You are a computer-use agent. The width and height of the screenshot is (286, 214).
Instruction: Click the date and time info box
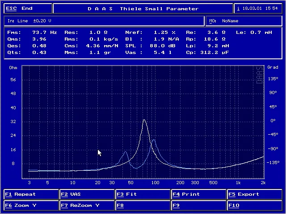point(259,8)
